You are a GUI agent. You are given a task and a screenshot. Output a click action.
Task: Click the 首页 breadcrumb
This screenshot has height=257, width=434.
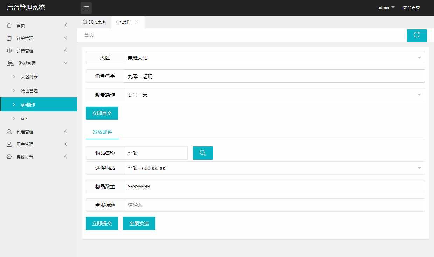(89, 35)
